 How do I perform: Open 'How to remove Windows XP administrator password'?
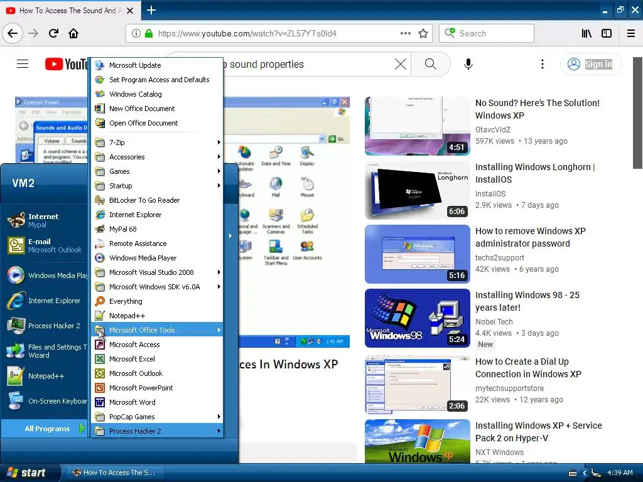[530, 237]
